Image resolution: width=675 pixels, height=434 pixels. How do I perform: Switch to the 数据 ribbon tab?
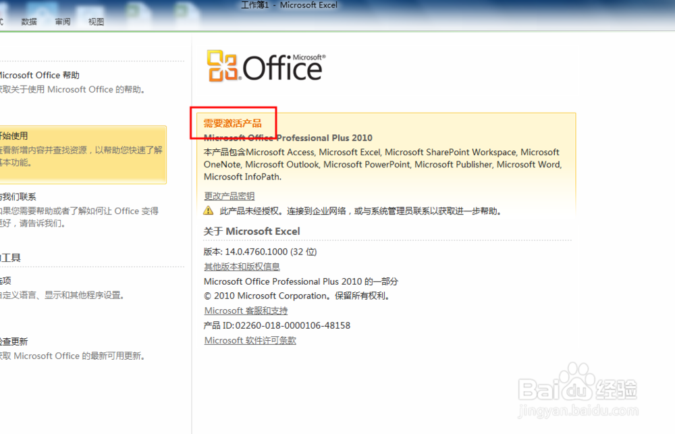(28, 21)
